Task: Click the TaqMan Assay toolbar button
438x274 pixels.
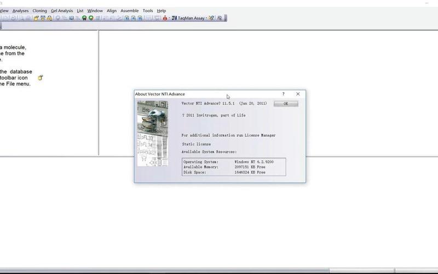Action: tap(189, 18)
